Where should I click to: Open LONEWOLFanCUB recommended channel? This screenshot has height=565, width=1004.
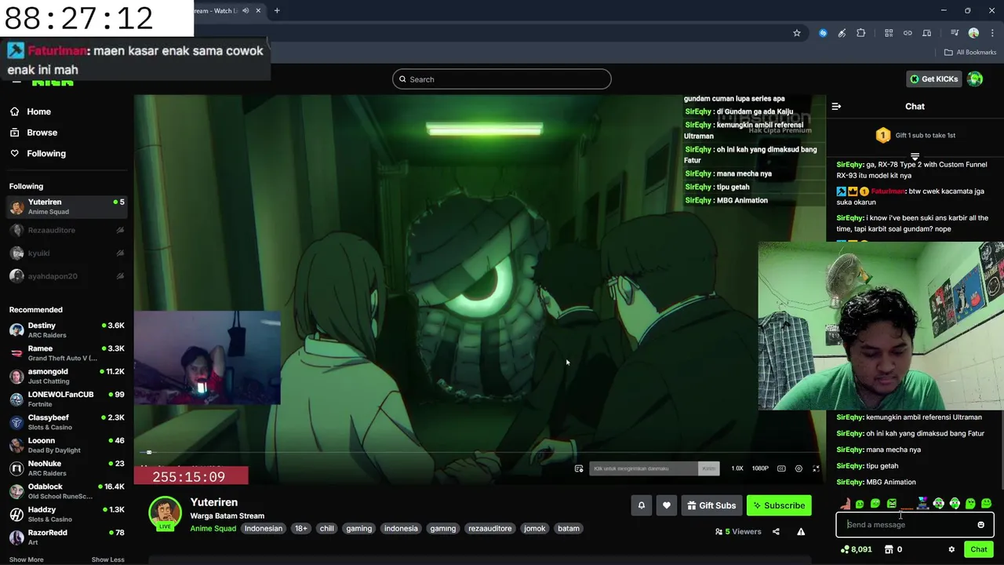point(67,399)
